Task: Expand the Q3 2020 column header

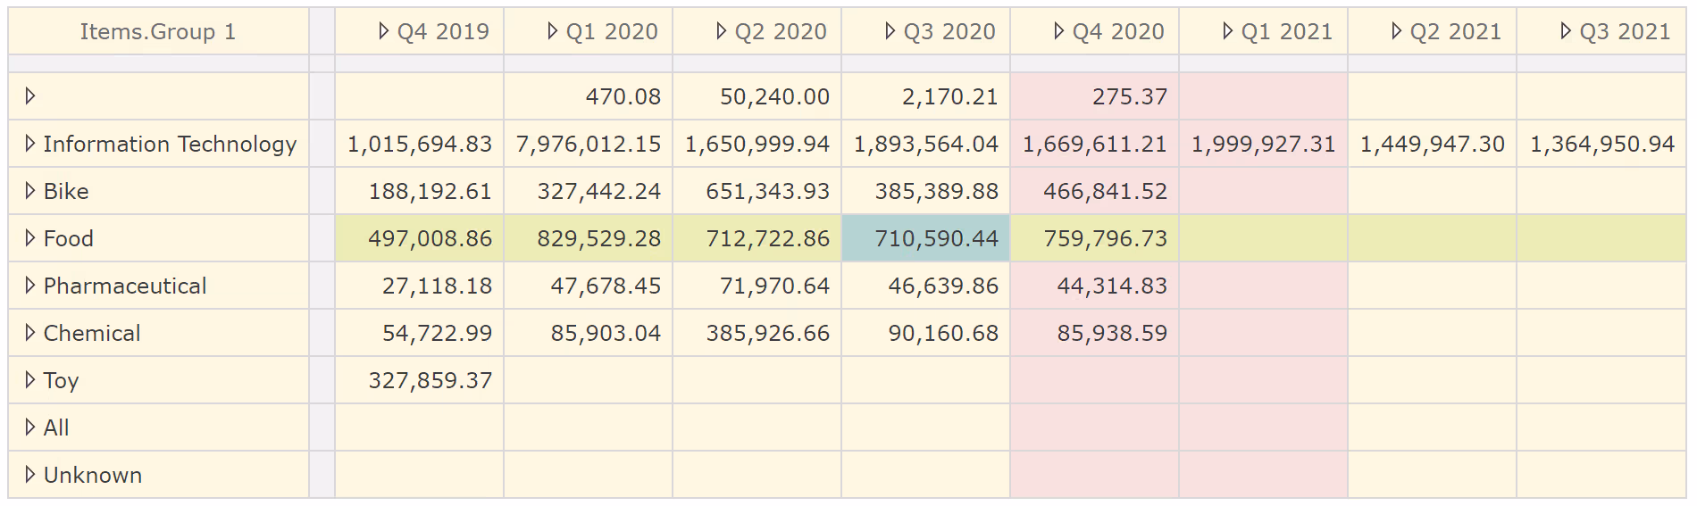Action: (890, 31)
